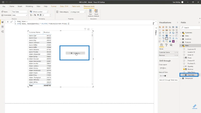Switch to Model view icon
The height and width of the screenshot is (113, 201).
pyautogui.click(x=3, y=32)
